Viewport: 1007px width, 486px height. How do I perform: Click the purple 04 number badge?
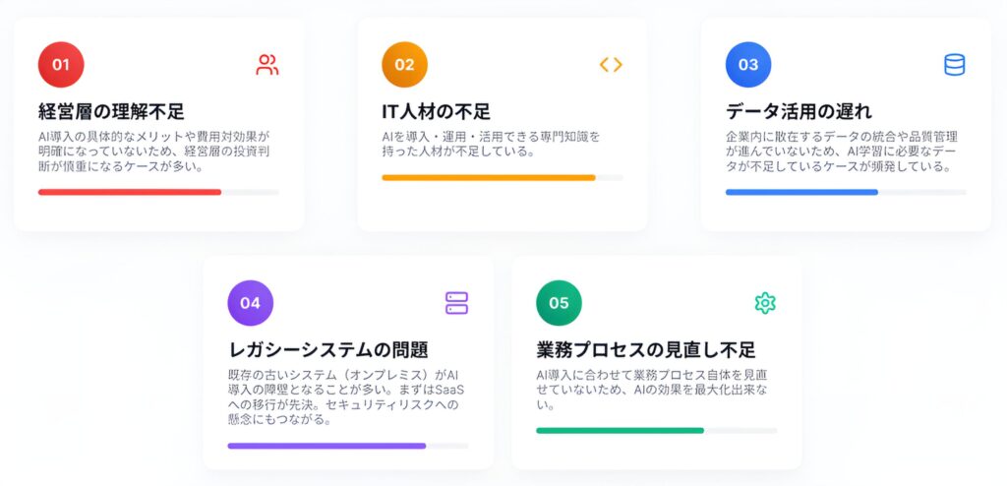click(250, 303)
